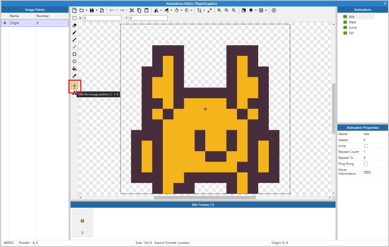Open the Help link
389x247 pixels.
[x=367, y=172]
